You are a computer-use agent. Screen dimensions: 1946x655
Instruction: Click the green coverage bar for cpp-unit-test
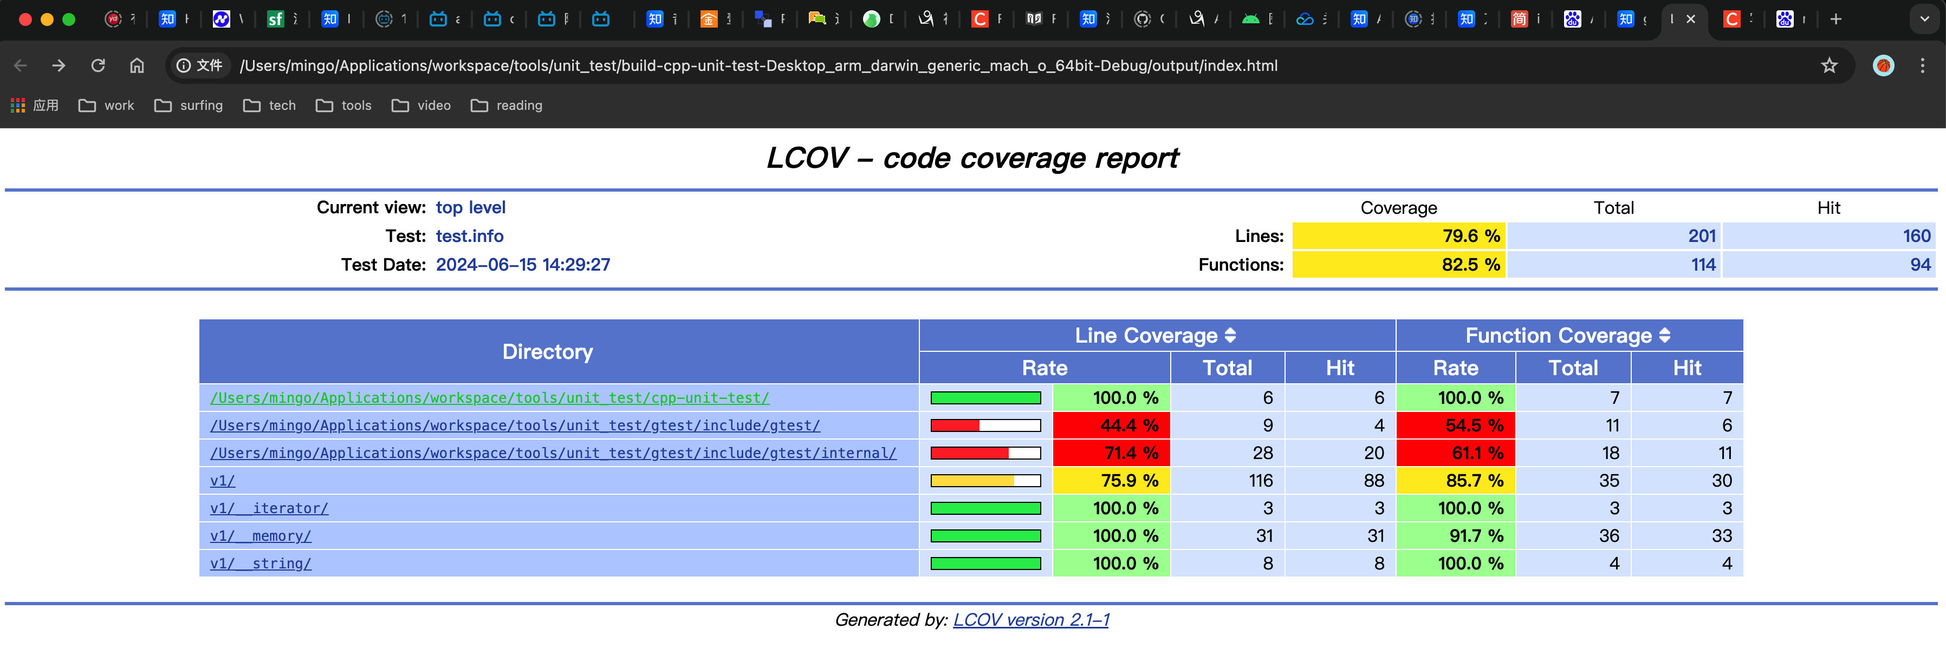pos(985,398)
